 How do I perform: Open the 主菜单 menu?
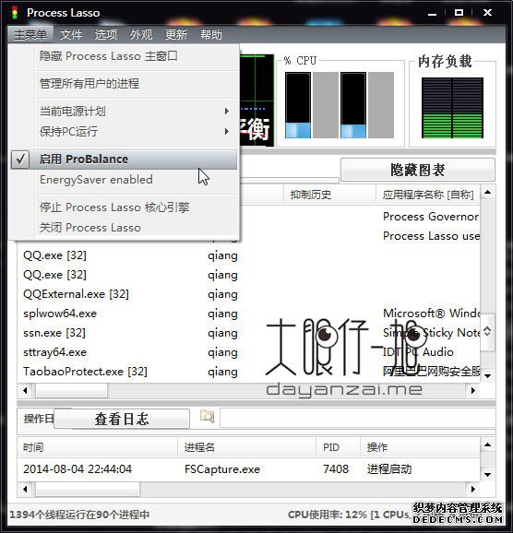click(x=30, y=34)
